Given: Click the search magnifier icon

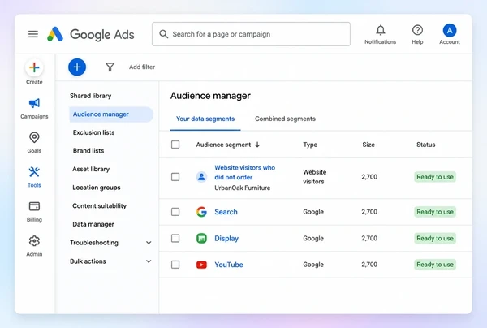Looking at the screenshot, I should (x=163, y=34).
